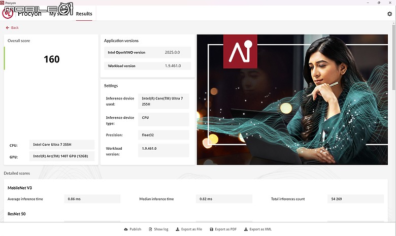This screenshot has height=236, width=396.
Task: Click the Detailed scores heading
Action: pos(17,173)
